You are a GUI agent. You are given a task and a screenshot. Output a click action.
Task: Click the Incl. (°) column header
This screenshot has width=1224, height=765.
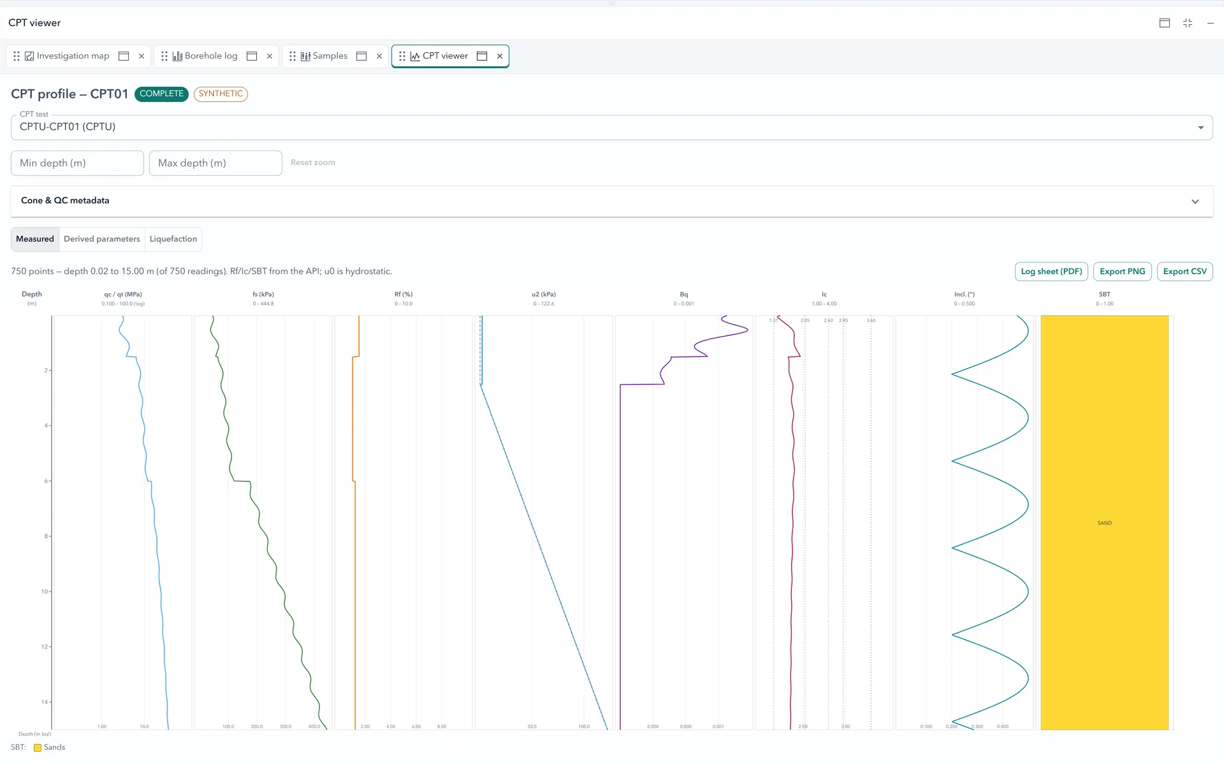pyautogui.click(x=965, y=295)
